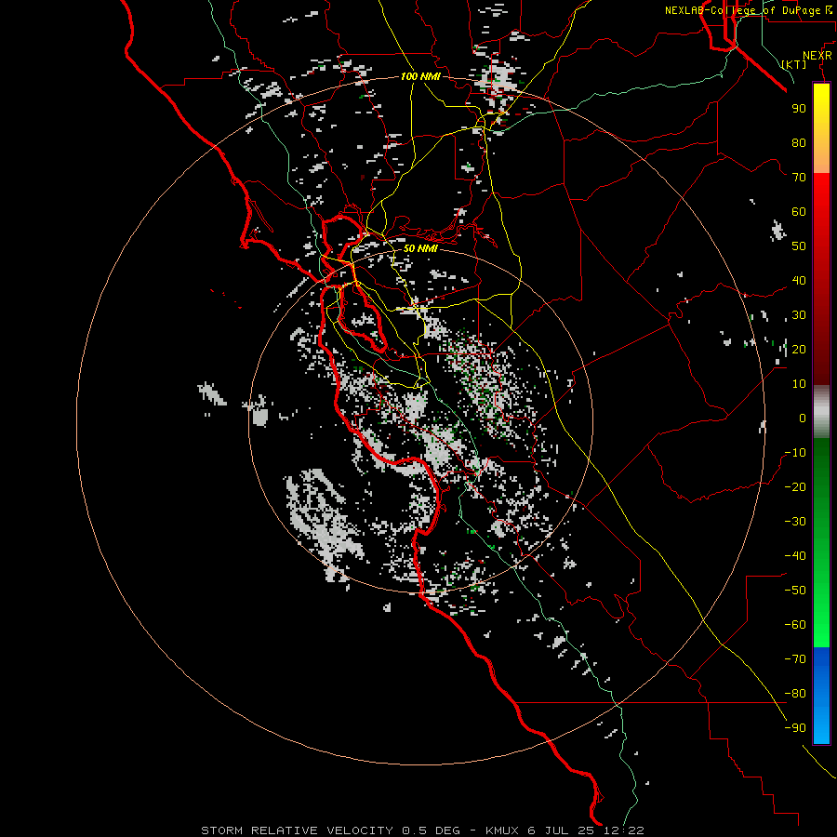Click the 50 NMI range ring label
Image resolution: width=837 pixels, height=837 pixels.
[420, 248]
